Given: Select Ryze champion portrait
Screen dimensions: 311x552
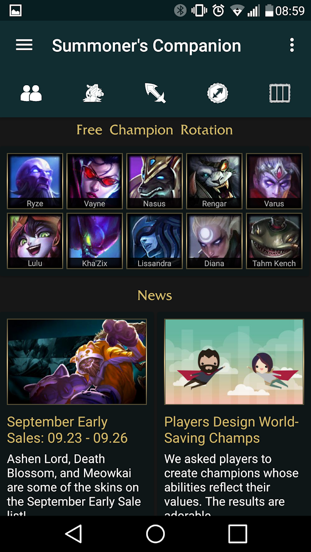Looking at the screenshot, I should click(x=35, y=181).
